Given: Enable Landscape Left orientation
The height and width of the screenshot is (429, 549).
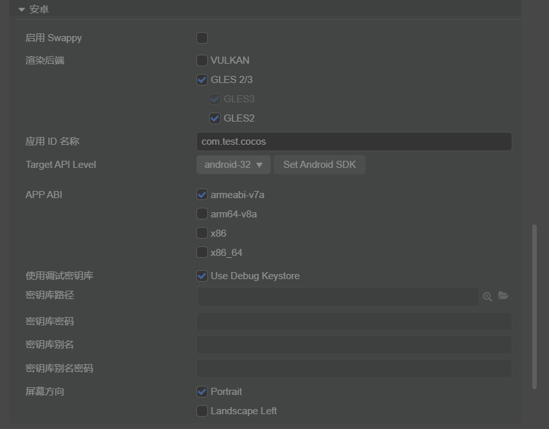Looking at the screenshot, I should click(x=202, y=411).
